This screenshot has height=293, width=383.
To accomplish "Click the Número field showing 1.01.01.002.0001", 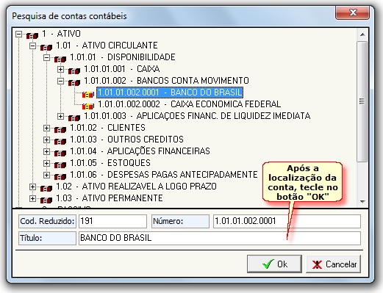I will [287, 221].
